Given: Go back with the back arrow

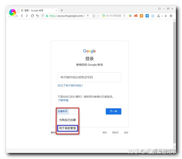Looking at the screenshot, I should tap(22, 16).
